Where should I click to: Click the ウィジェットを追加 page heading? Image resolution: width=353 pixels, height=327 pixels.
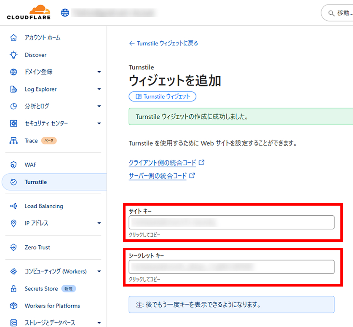pos(175,80)
